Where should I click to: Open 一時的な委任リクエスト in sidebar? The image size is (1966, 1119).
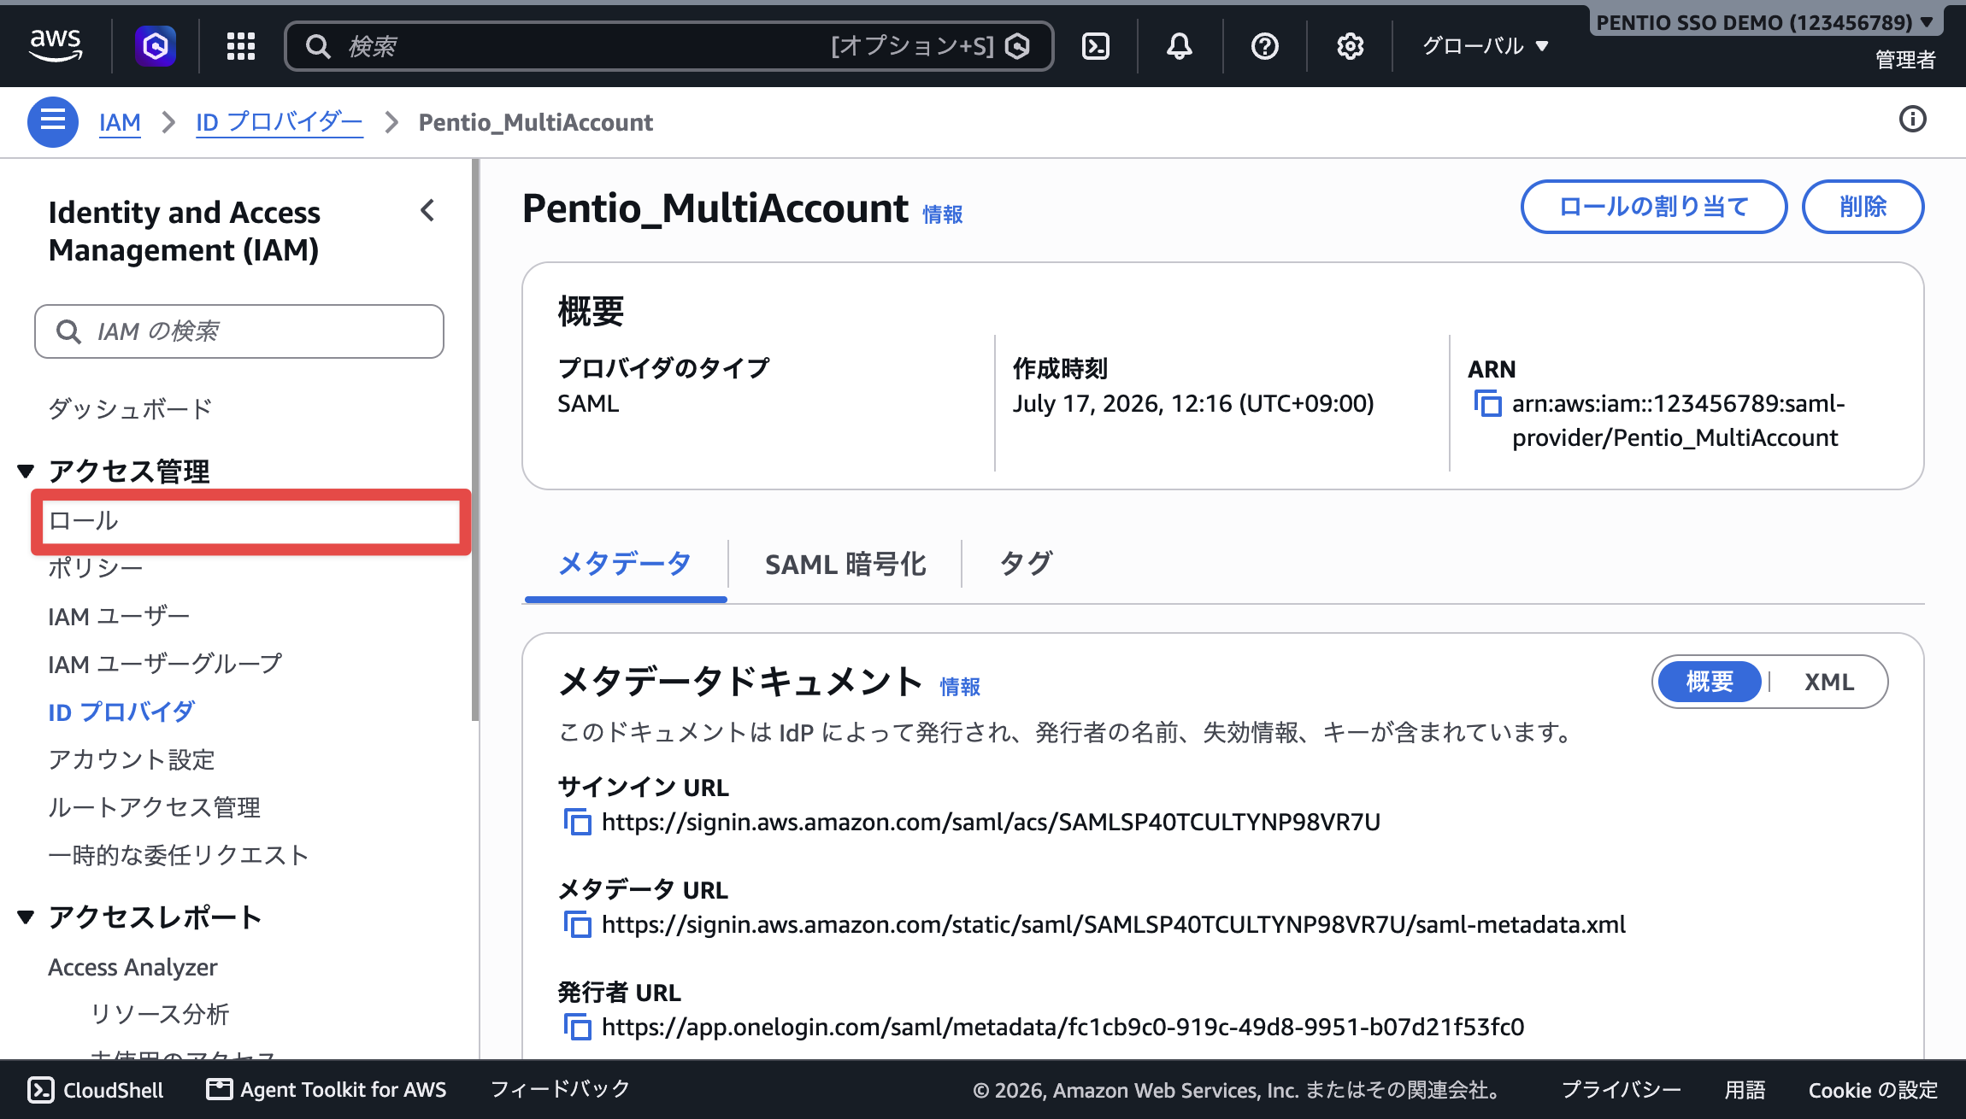178,855
